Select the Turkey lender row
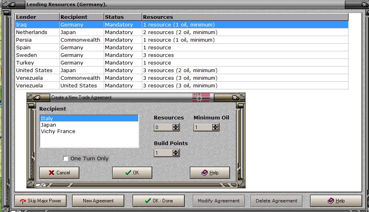The image size is (369, 212). 181,63
